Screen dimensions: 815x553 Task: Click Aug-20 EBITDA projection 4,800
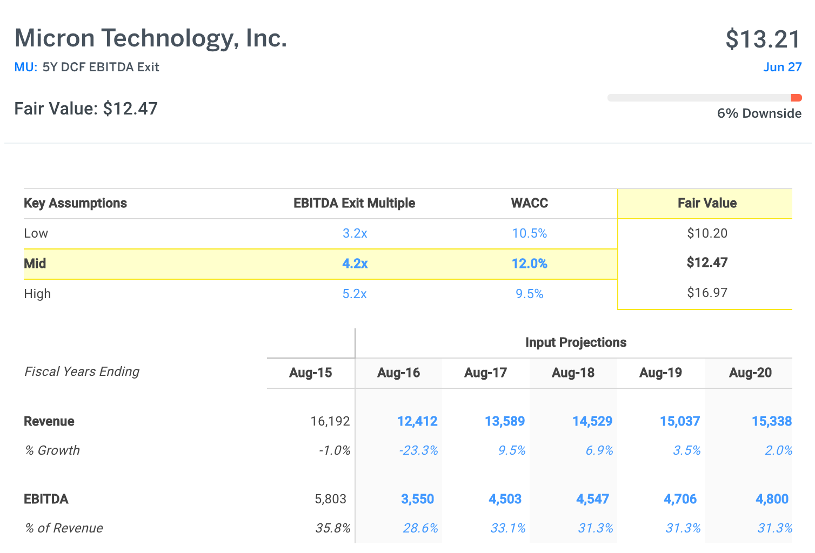(x=772, y=499)
